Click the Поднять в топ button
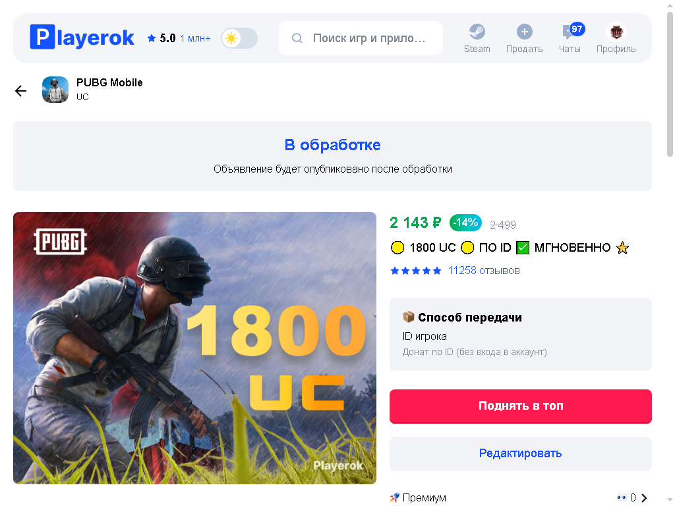 coord(521,406)
